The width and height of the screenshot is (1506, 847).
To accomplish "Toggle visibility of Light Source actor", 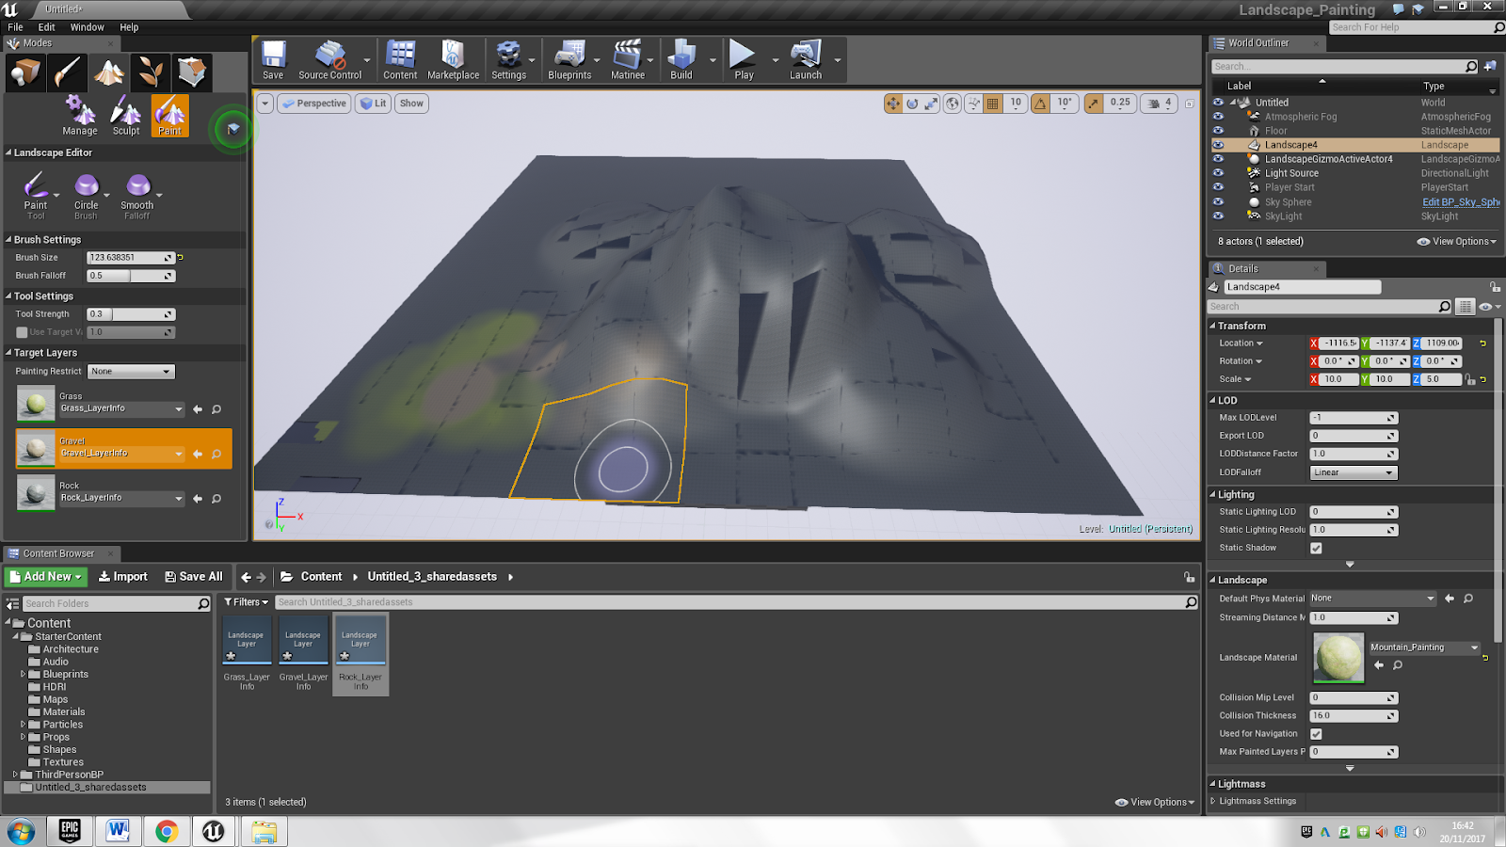I will click(1218, 173).
